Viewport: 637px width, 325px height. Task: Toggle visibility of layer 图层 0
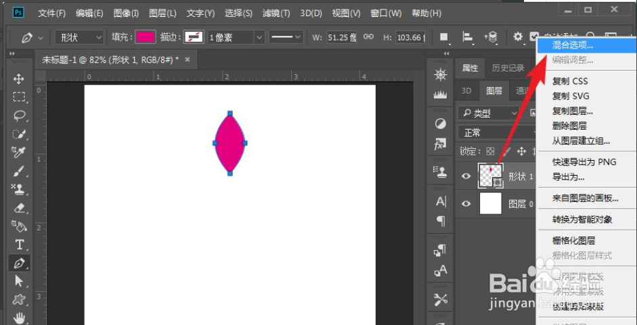pyautogui.click(x=466, y=203)
